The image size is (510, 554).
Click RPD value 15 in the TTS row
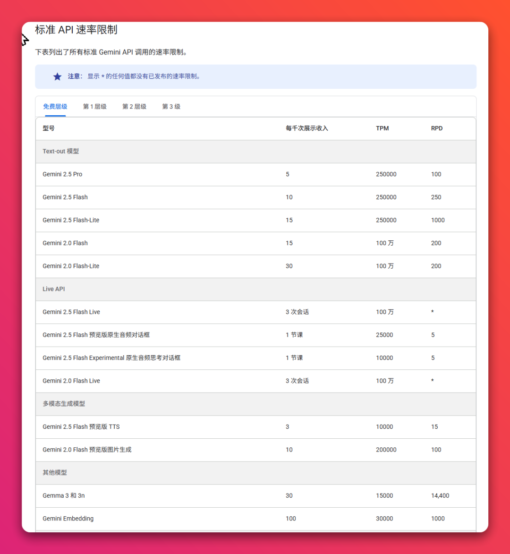(434, 427)
